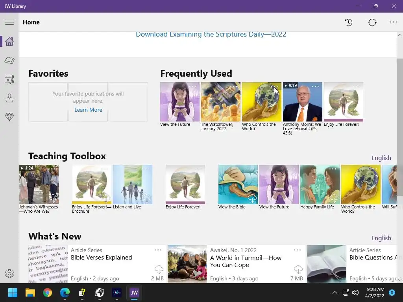This screenshot has width=403, height=302.
Task: Open Happy Family Life in Toolbox
Action: coord(320,184)
